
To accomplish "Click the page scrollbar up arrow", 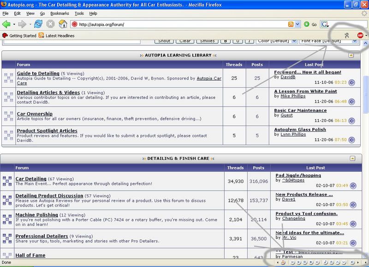I will pos(365,43).
